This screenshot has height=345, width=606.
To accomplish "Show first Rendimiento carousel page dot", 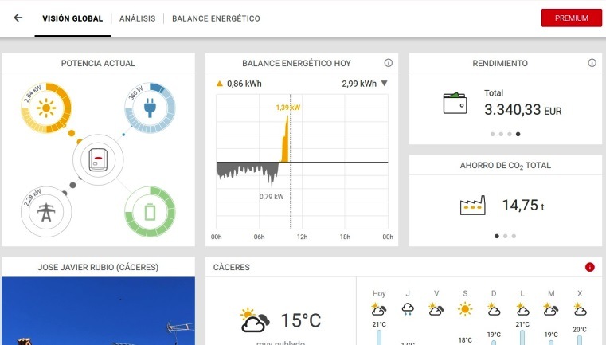I will click(x=492, y=134).
